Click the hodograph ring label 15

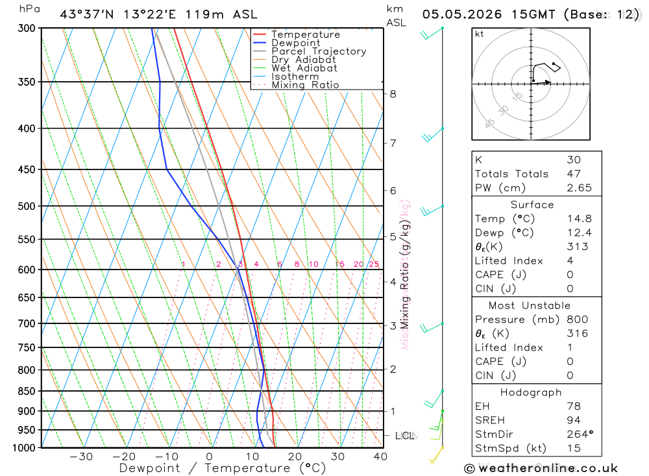517,97
